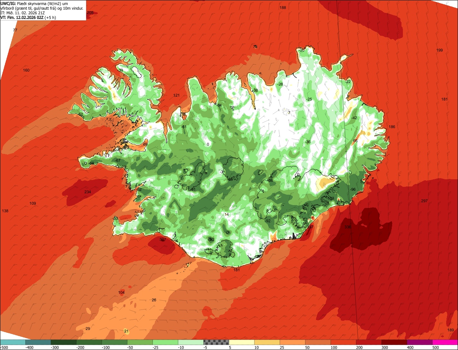Click the map value '-22'
The height and width of the screenshot is (350, 458).
click(x=348, y=82)
